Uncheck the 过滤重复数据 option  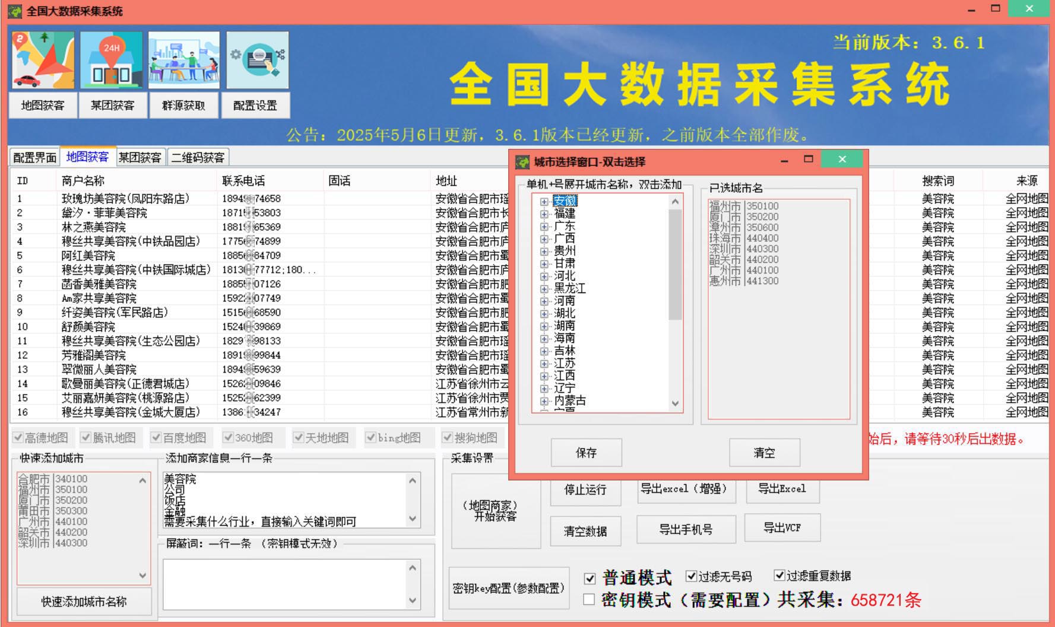coord(780,575)
